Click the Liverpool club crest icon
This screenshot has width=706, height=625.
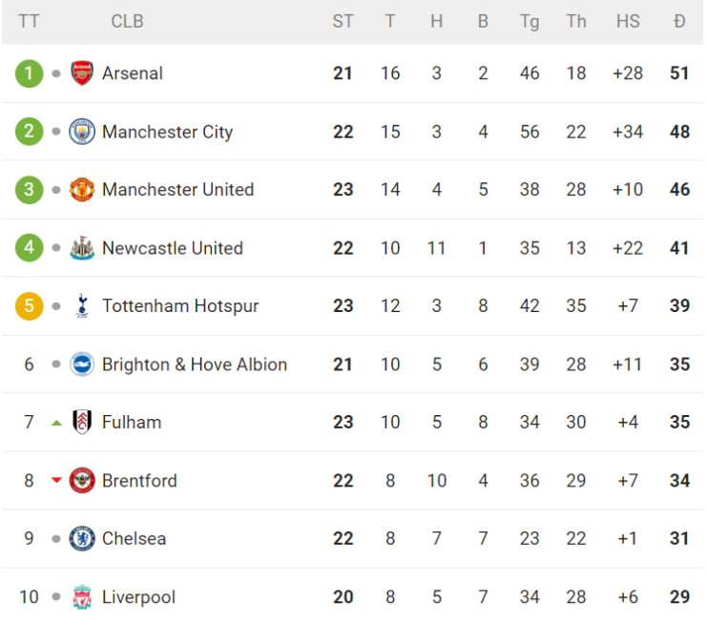pos(82,597)
